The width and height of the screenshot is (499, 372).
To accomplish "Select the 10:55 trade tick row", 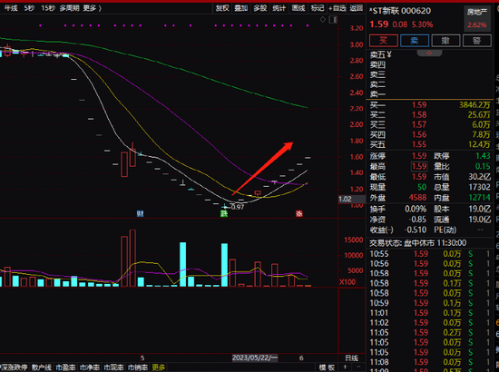I will (430, 254).
